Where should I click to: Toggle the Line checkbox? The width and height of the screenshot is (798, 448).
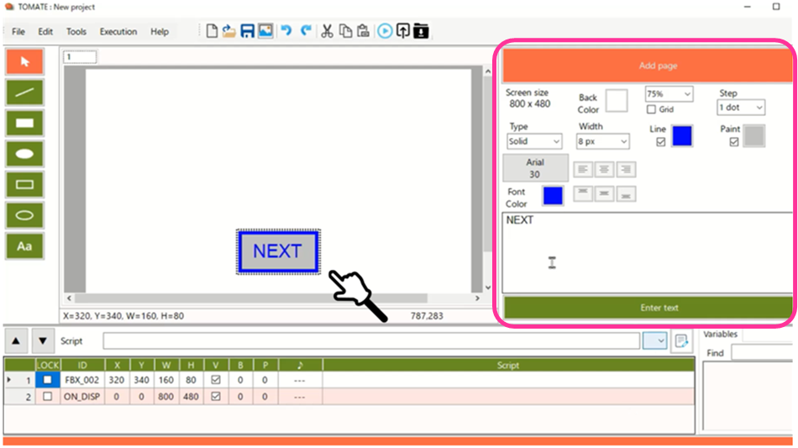coord(660,142)
